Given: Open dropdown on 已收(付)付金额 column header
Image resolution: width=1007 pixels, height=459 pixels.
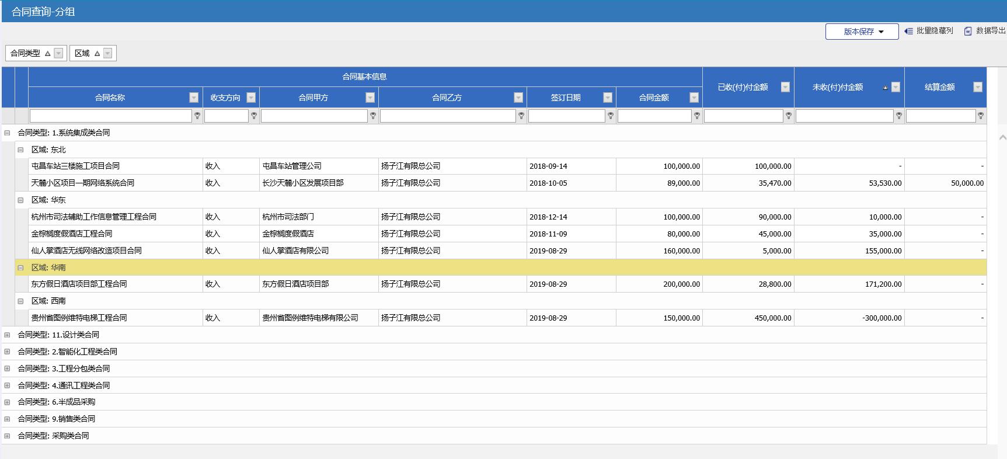Looking at the screenshot, I should coord(785,87).
